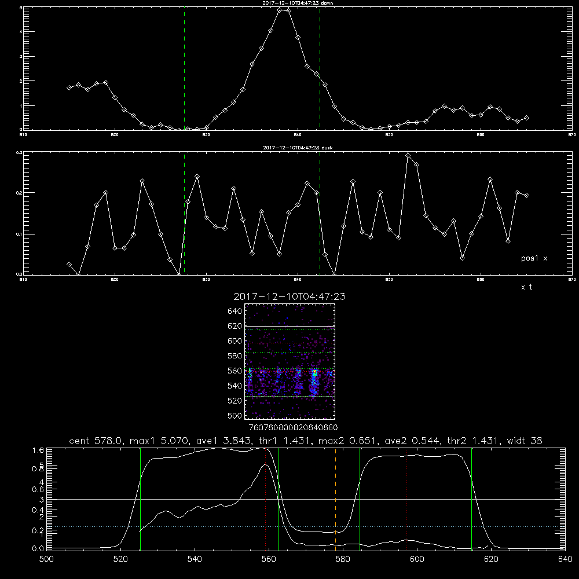Image resolution: width=579 pixels, height=579 pixels.
Task: Click the solid green line just right of 560
Action: pyautogui.click(x=278, y=499)
